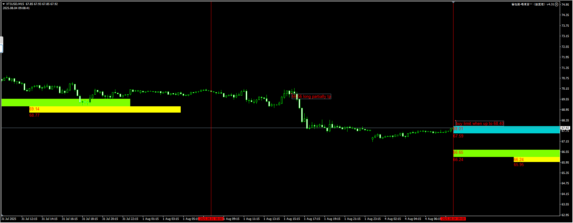This screenshot has width=573, height=223.
Task: Click the 65.95 red price label
Action: [x=518, y=165]
